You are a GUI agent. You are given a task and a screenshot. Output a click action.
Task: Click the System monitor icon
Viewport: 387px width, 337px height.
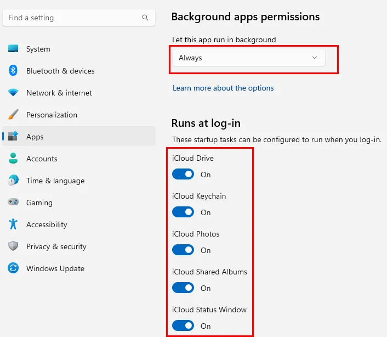(13, 48)
